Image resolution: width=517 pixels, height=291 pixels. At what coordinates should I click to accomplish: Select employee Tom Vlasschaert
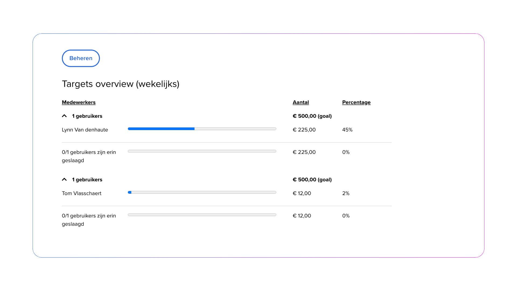coord(82,193)
